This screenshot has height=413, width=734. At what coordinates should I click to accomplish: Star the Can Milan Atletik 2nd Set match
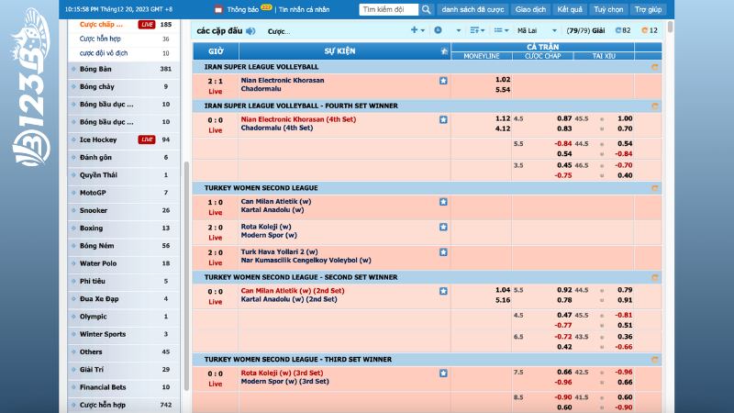click(443, 291)
